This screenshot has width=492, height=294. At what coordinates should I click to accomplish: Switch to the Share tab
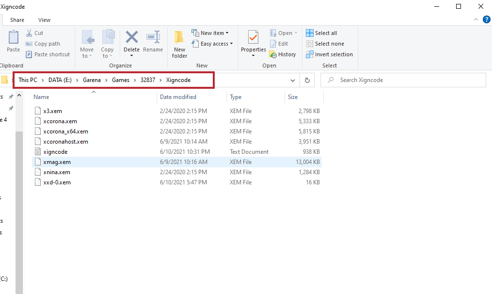[17, 20]
